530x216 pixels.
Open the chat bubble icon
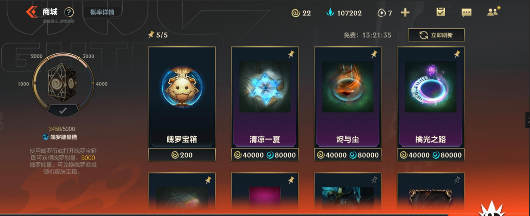(466, 12)
